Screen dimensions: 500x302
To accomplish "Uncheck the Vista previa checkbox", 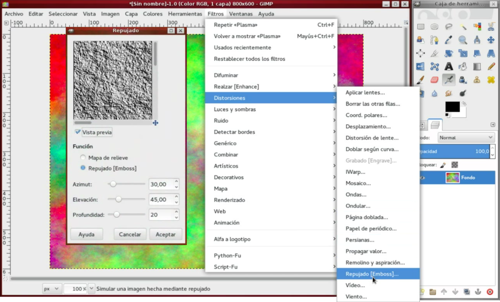I will point(77,132).
